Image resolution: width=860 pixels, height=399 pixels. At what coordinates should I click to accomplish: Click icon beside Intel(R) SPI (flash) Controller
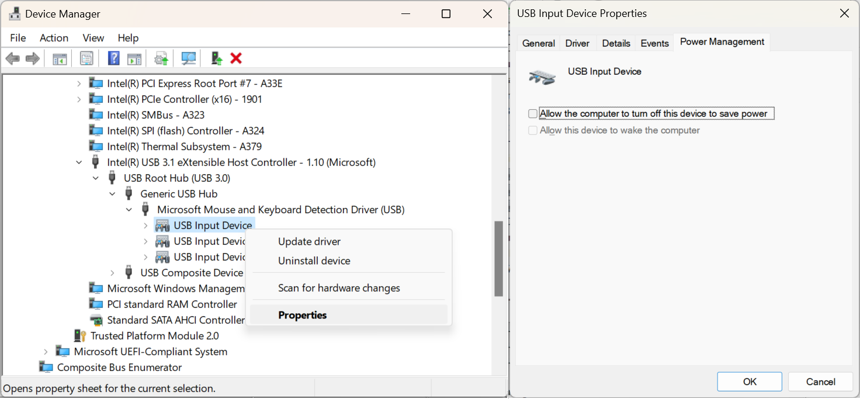point(96,131)
